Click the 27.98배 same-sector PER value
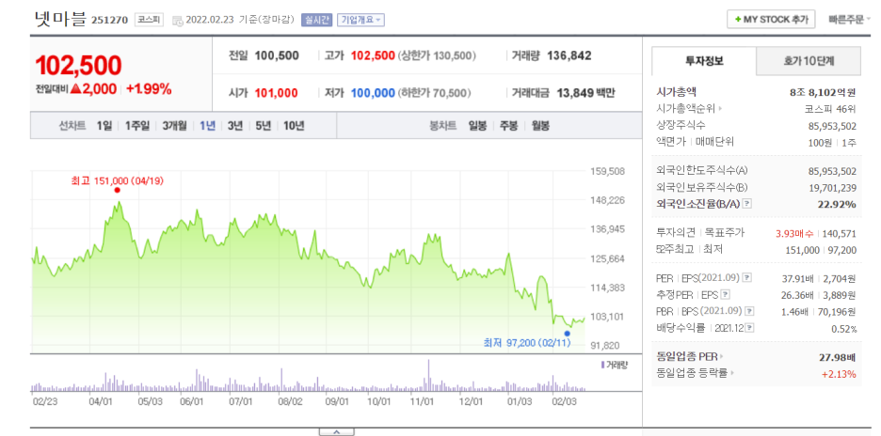Screen dimensions: 881x436 click(837, 357)
